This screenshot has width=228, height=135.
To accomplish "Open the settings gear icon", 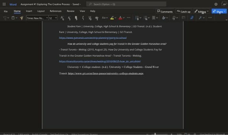I will (x=216, y=4).
